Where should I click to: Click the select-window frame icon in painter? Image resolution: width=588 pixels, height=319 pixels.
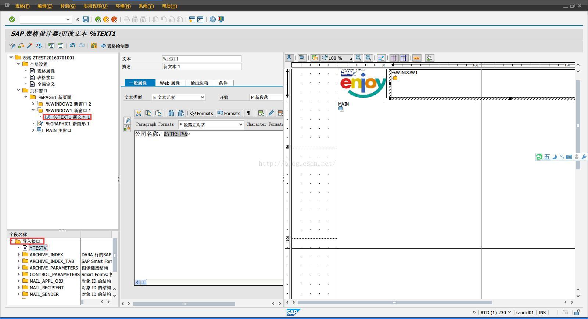click(x=302, y=58)
